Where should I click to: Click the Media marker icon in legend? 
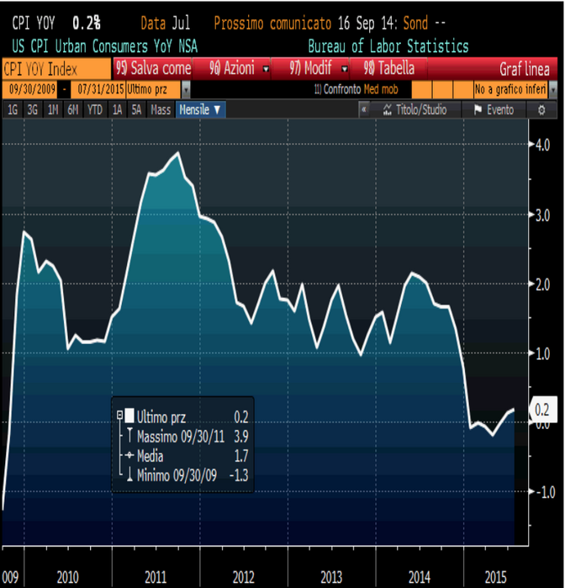129,456
